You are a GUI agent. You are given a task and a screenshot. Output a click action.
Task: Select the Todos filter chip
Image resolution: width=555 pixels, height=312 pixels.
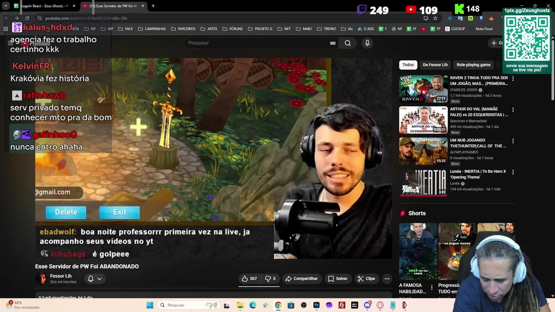click(408, 65)
